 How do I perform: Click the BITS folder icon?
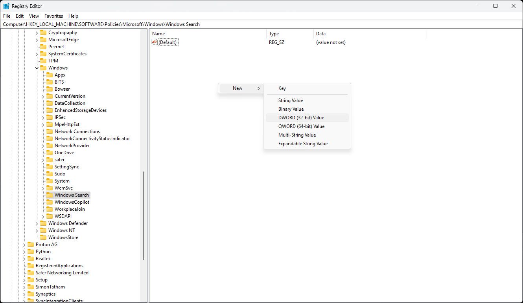point(50,82)
